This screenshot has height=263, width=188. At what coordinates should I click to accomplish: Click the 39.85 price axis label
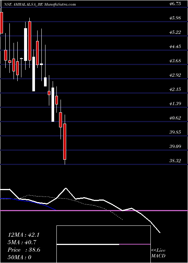175,132
